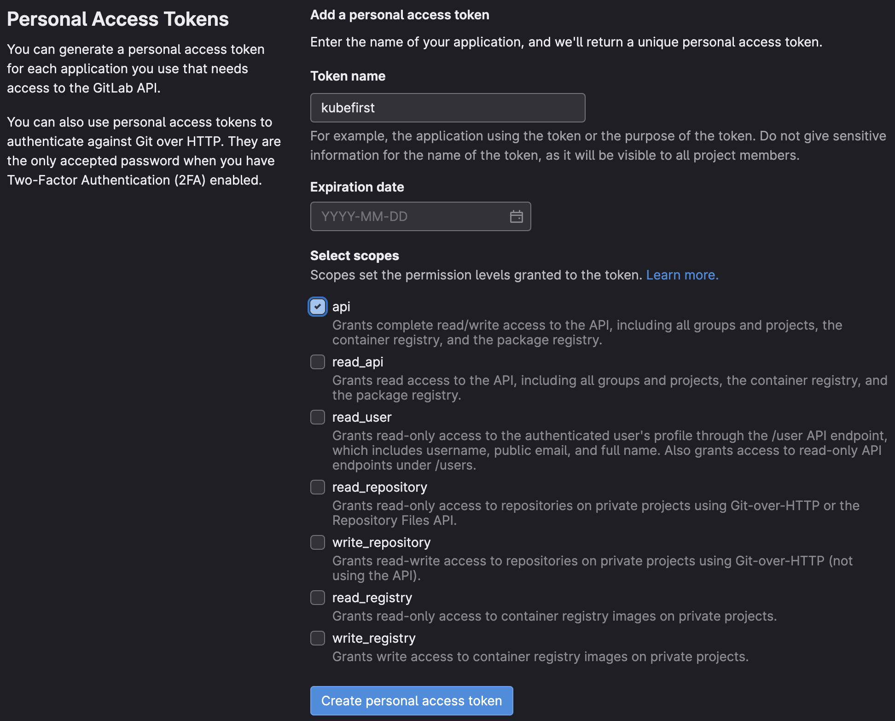Uncheck the api scope checkbox
Viewport: 895px width, 721px height.
(x=318, y=307)
